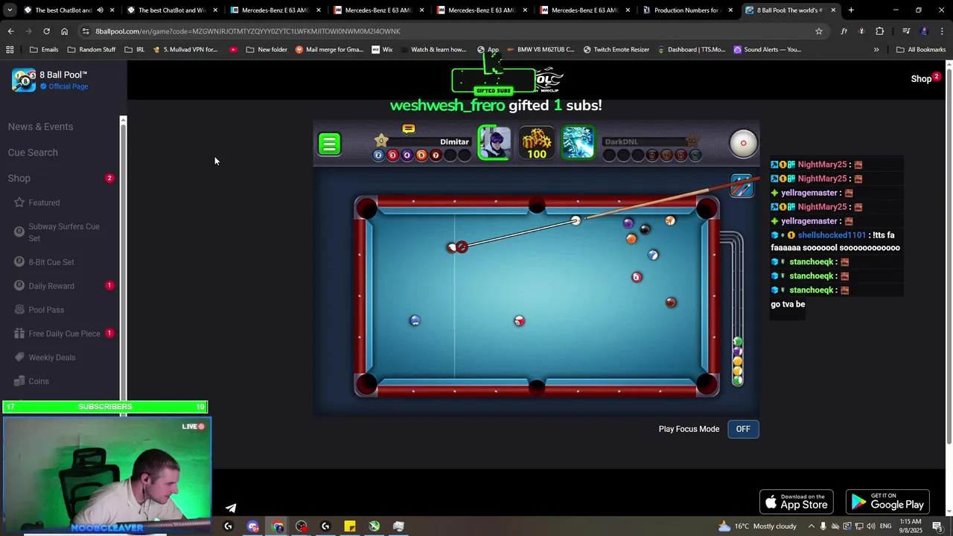The height and width of the screenshot is (536, 953).
Task: Open the taskbar clock showing 1:15 AM
Action: [x=910, y=526]
